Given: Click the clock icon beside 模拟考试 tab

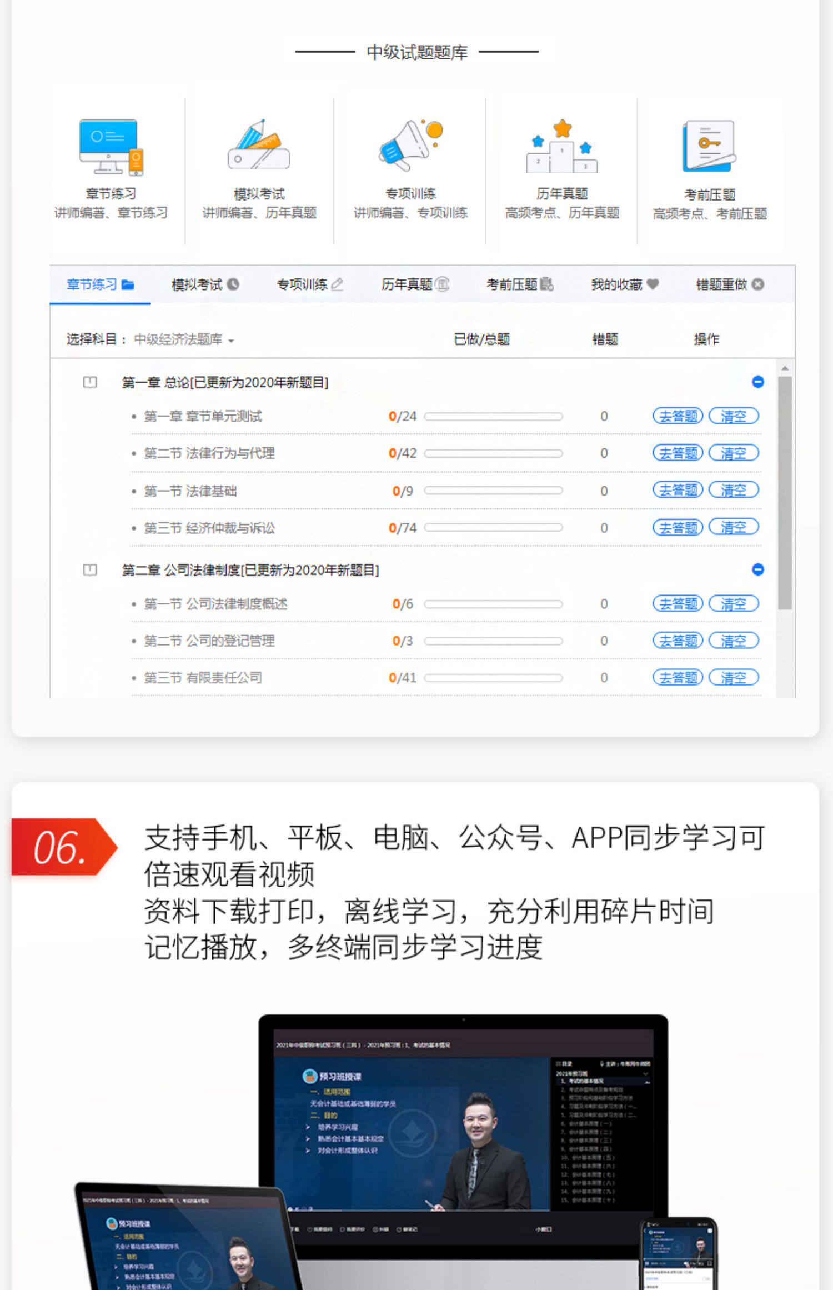Looking at the screenshot, I should pos(233,284).
